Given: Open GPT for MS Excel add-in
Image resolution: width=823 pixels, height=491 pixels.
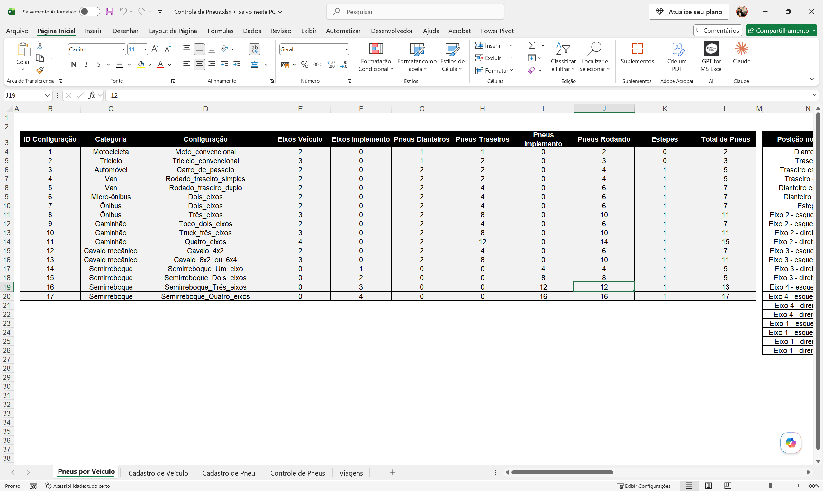Looking at the screenshot, I should pos(711,49).
